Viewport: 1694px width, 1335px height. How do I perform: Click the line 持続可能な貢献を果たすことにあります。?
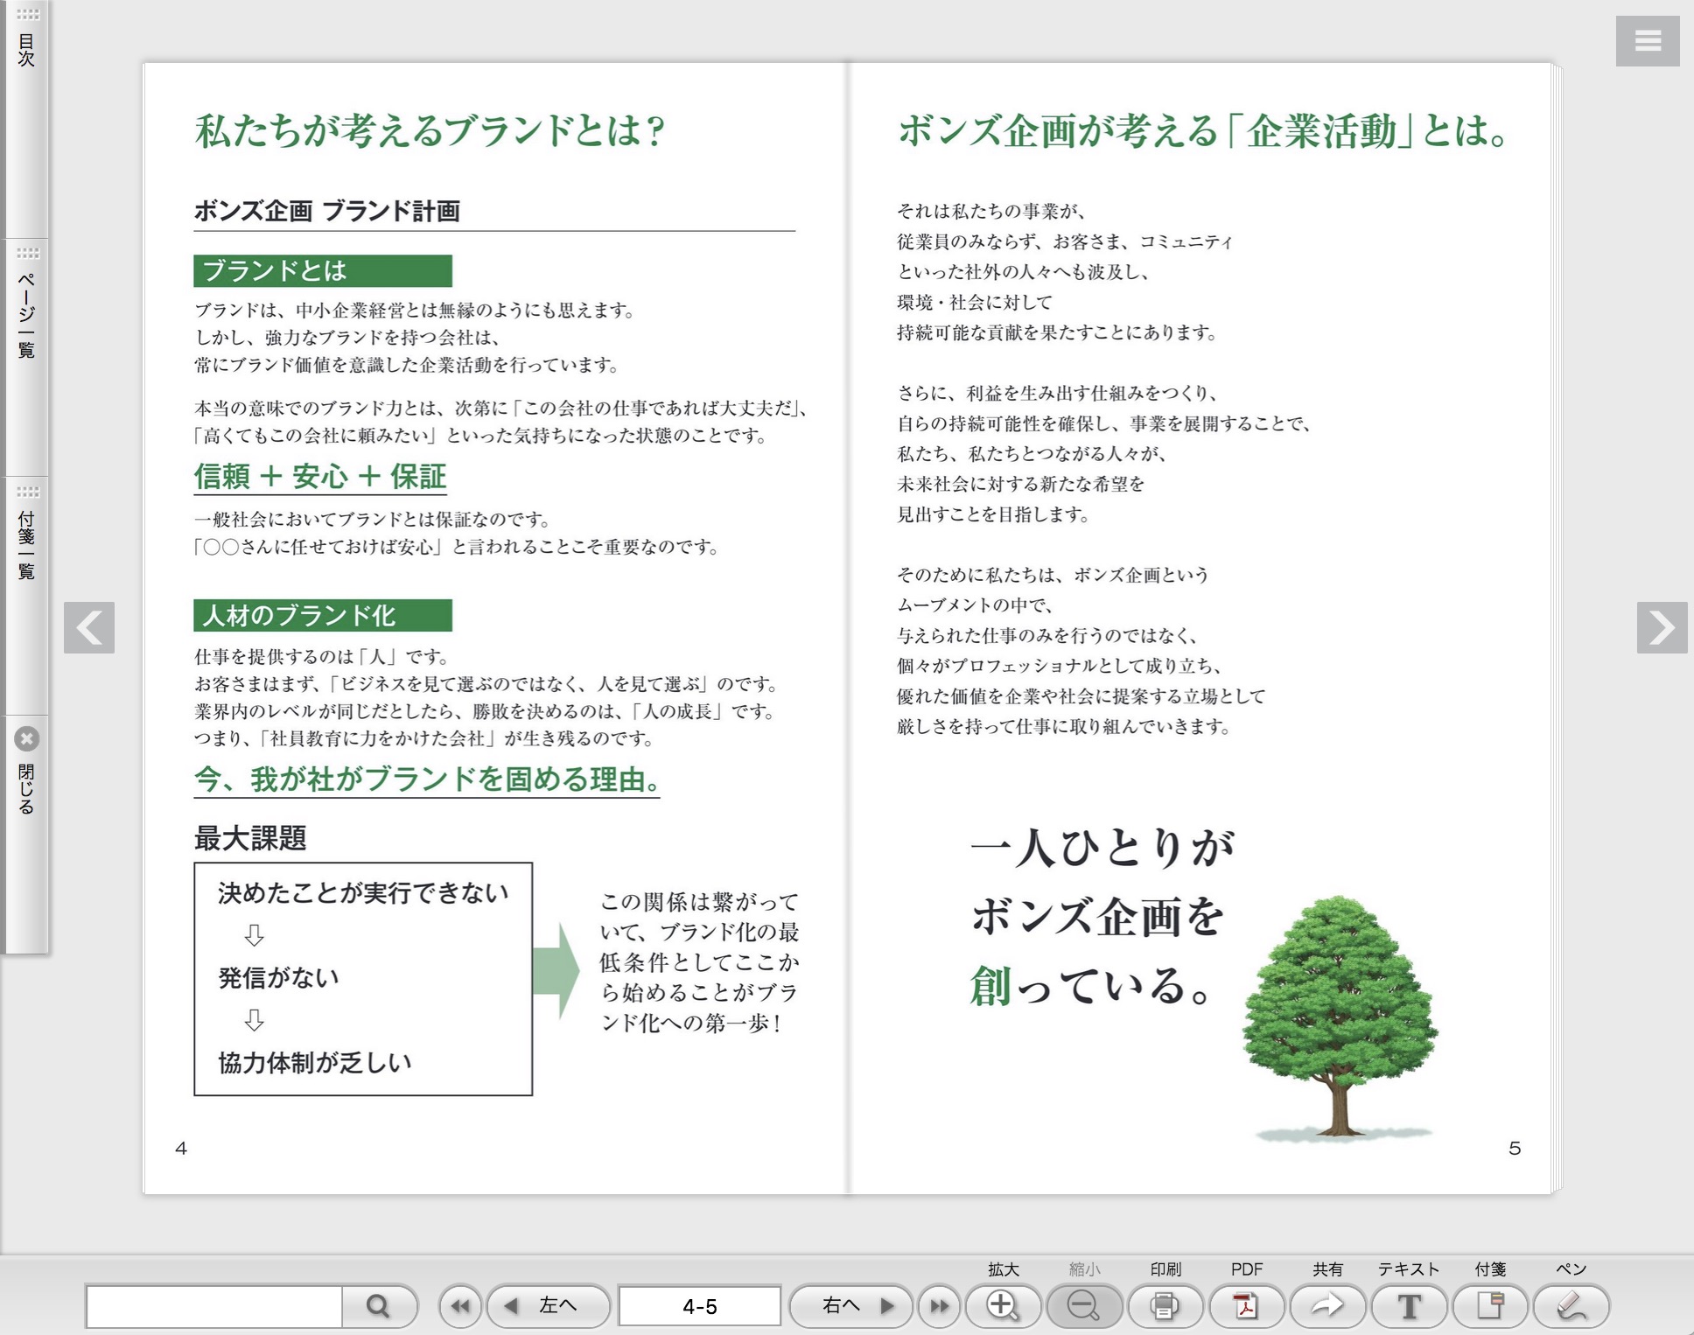[1057, 332]
